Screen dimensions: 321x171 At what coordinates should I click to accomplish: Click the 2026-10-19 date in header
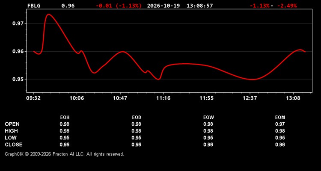pyautogui.click(x=163, y=6)
